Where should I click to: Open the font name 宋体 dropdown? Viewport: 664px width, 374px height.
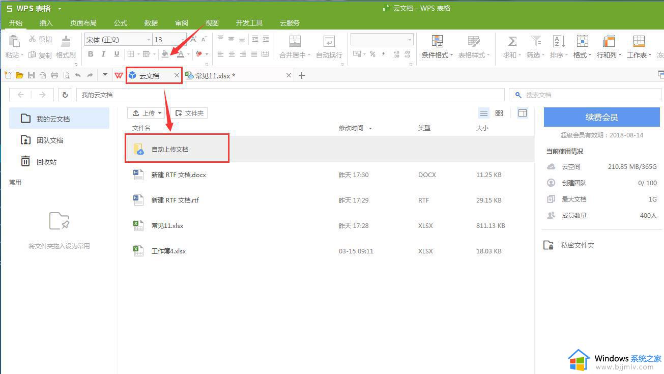coord(149,40)
